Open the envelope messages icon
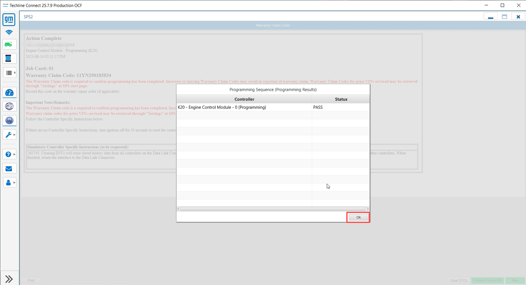The width and height of the screenshot is (526, 285). pos(9,169)
